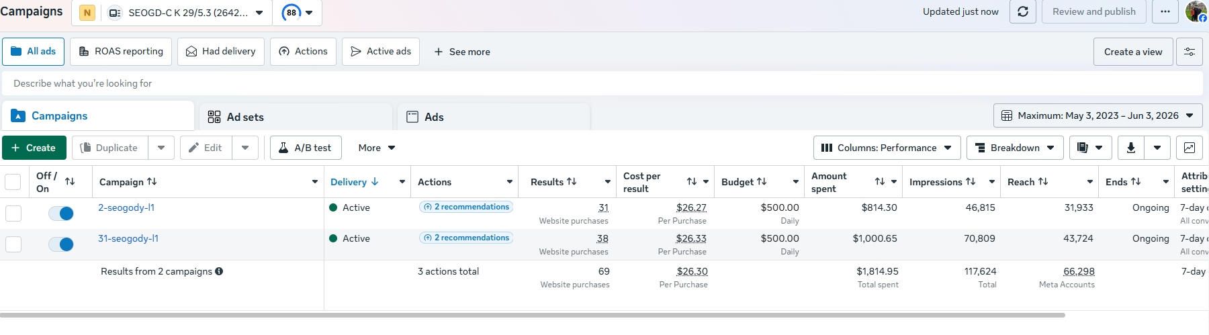Switch to Actions view tab
1209x335 pixels.
coord(304,52)
